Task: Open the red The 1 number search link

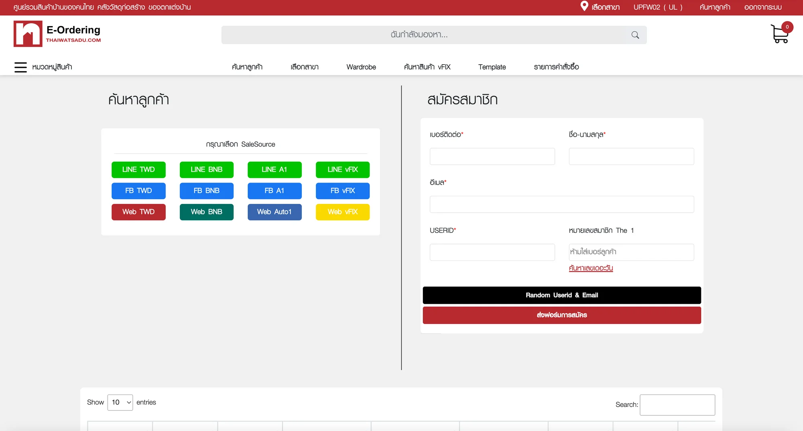Action: 591,268
